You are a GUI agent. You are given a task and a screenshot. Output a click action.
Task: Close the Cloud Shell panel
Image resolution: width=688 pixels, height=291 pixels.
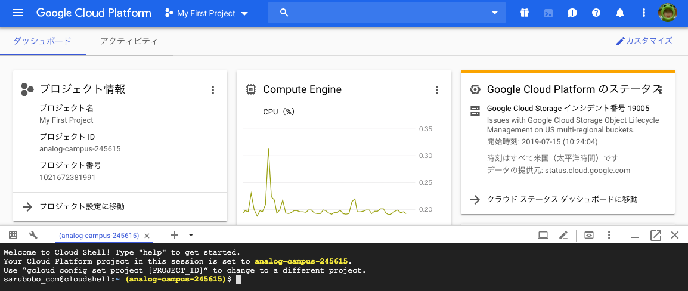(675, 236)
